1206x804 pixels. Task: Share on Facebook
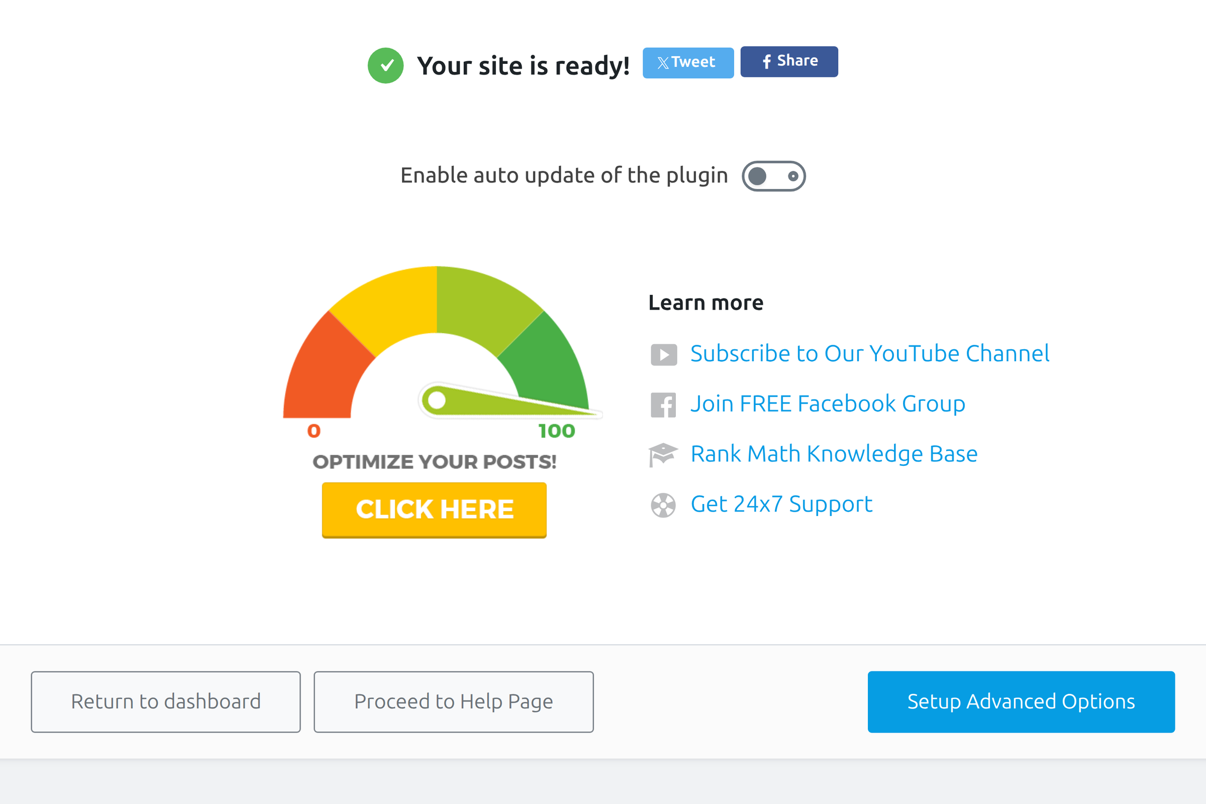(789, 61)
